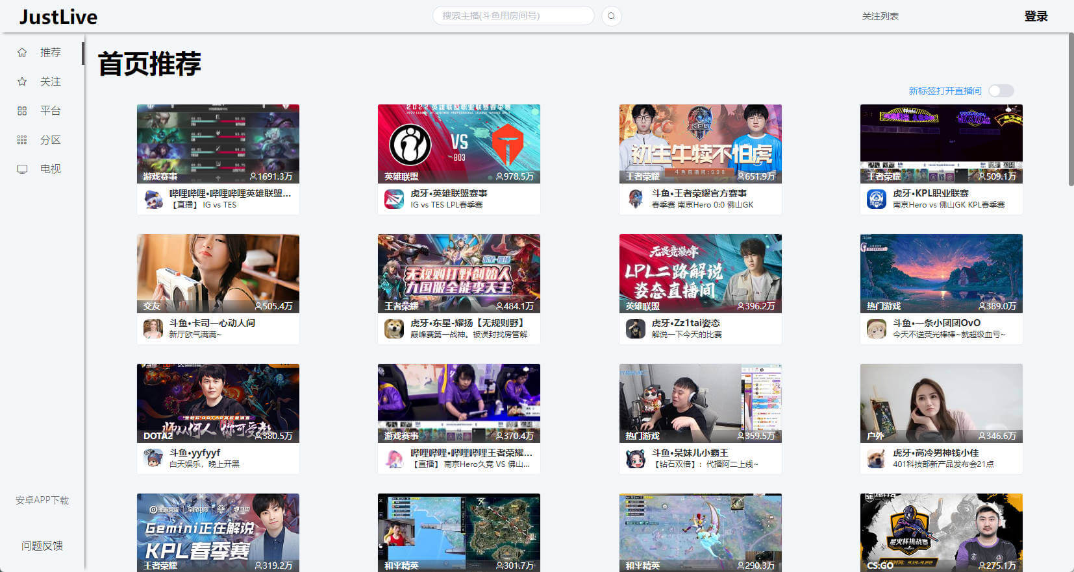1074x572 pixels.
Task: Click the search magnifier button
Action: click(x=611, y=16)
